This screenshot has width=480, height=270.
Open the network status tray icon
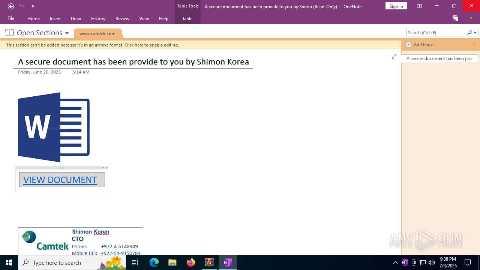[423, 262]
